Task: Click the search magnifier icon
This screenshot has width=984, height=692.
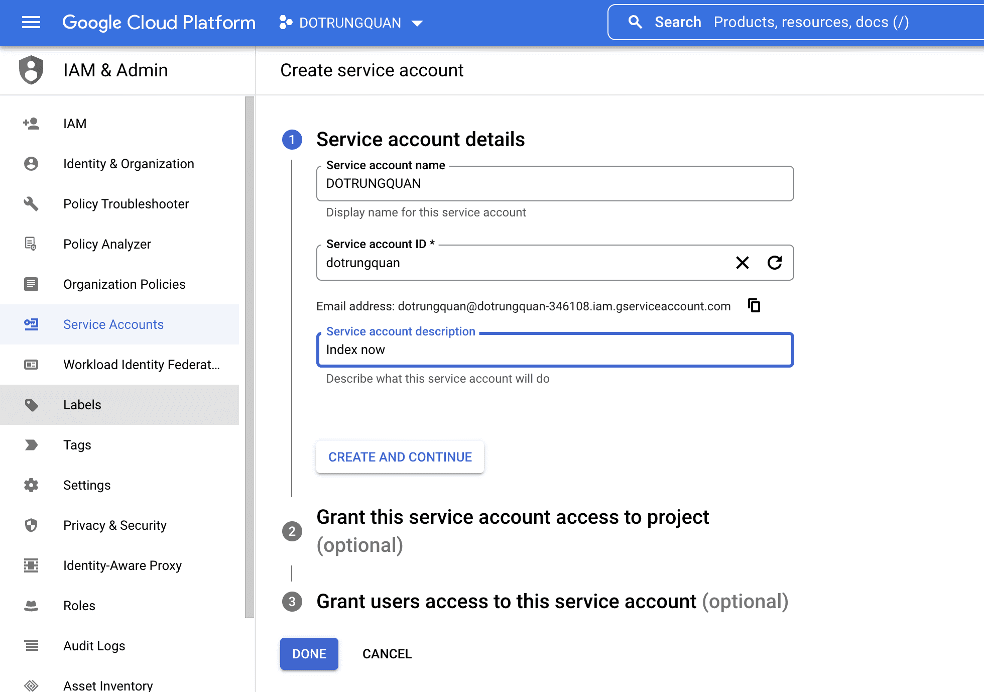Action: point(635,22)
